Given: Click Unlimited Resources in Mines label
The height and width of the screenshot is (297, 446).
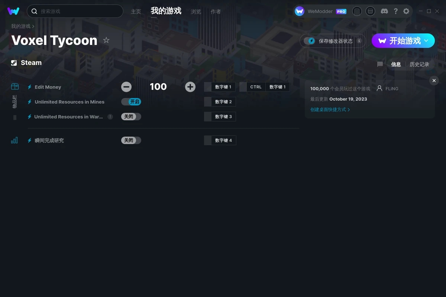Looking at the screenshot, I should point(70,102).
